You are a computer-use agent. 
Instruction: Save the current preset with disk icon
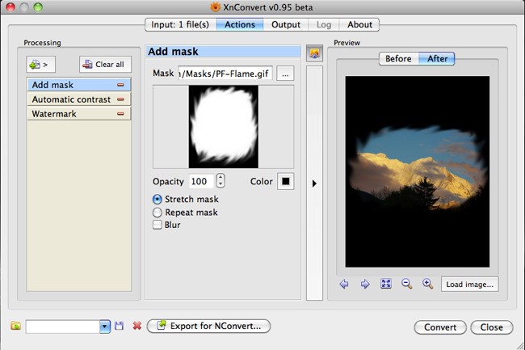[x=120, y=327]
